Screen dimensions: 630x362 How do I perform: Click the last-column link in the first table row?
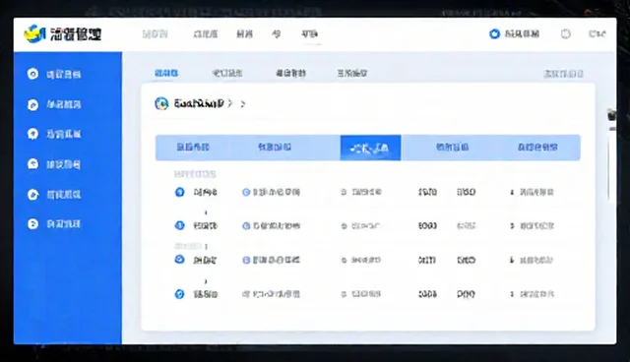(x=536, y=192)
